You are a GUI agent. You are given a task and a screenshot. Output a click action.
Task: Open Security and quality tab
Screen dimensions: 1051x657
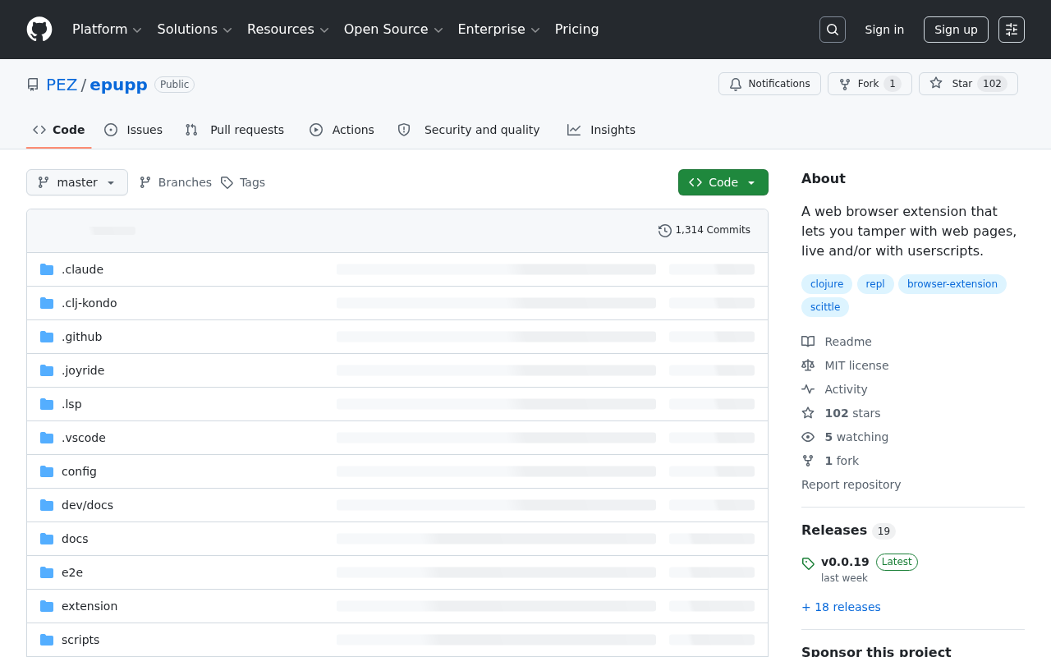[469, 130]
